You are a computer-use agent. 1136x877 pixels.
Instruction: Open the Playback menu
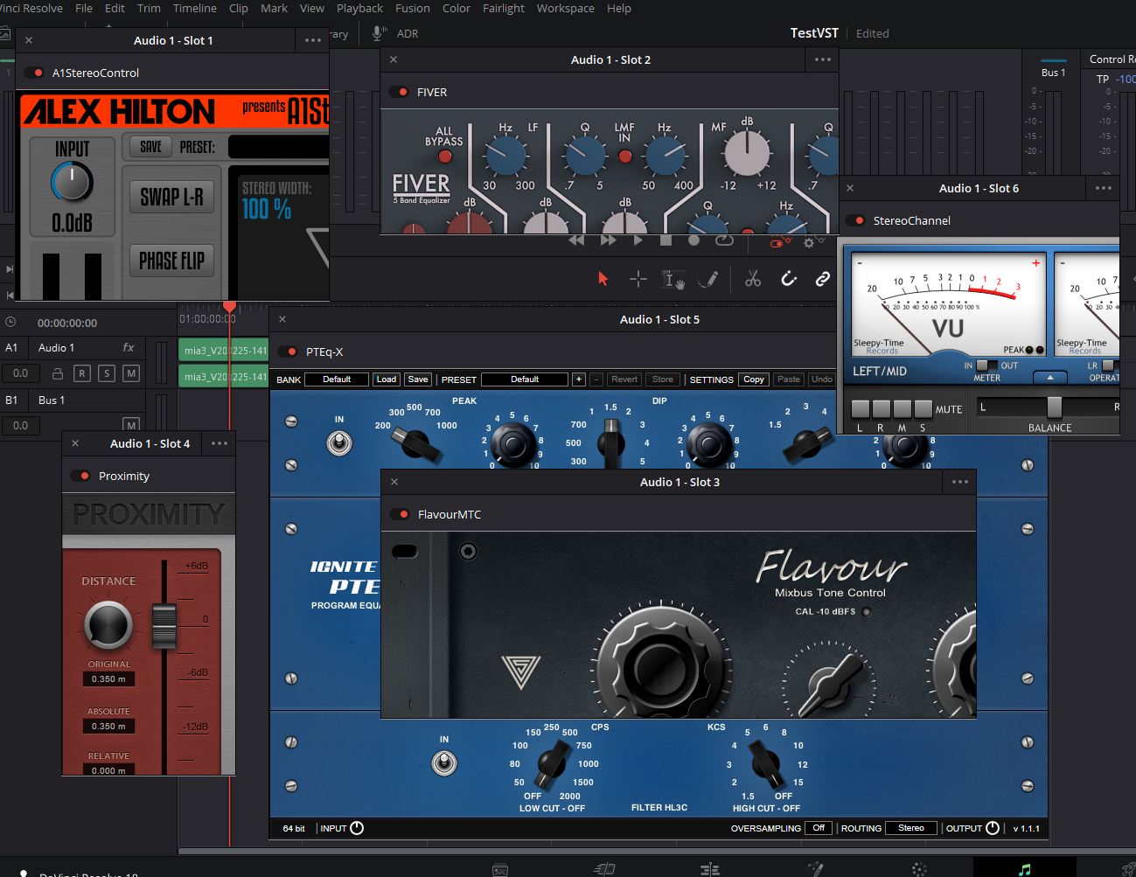(360, 8)
